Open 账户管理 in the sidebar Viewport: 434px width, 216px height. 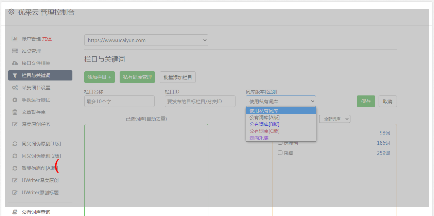click(x=31, y=39)
